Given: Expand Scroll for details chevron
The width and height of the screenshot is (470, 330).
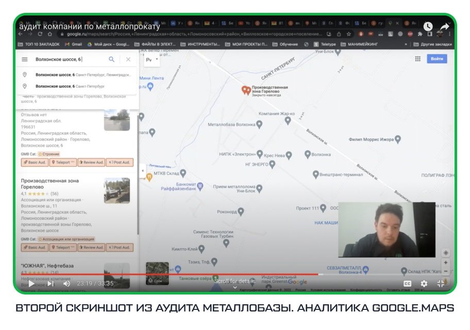Looking at the screenshot, I should 235,287.
